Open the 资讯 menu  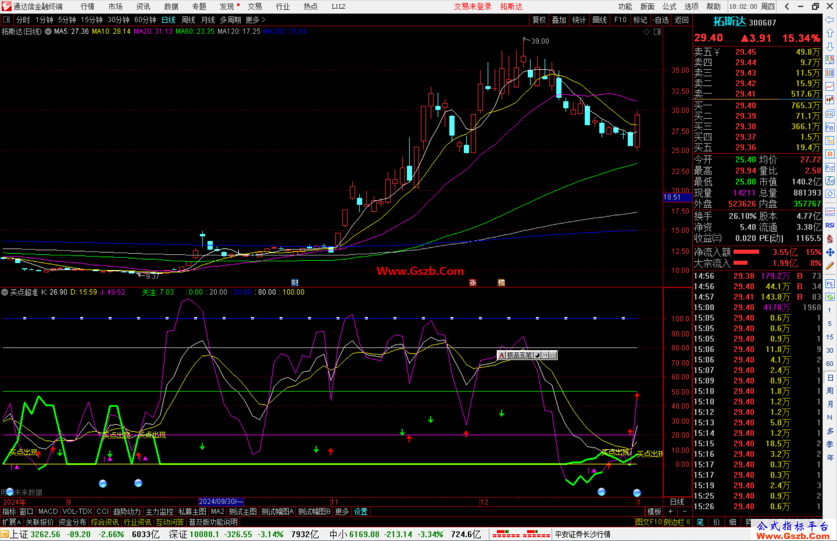(143, 7)
